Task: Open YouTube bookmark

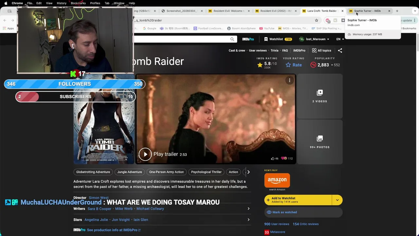Action: (266, 29)
